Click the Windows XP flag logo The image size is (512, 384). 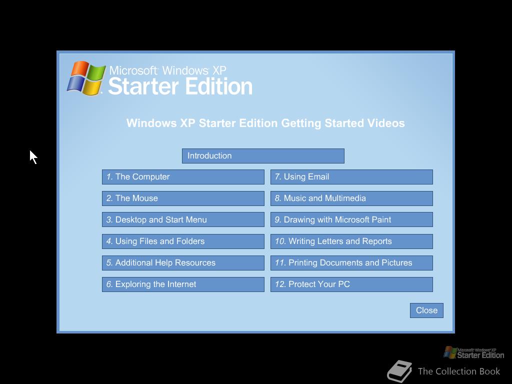pos(86,78)
